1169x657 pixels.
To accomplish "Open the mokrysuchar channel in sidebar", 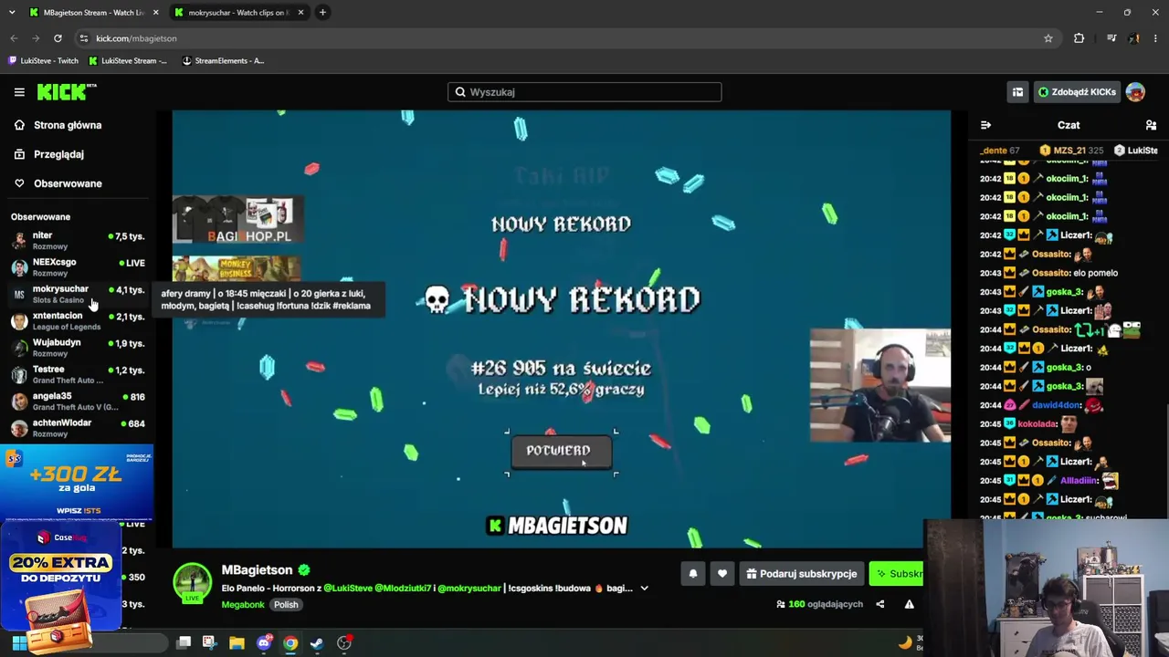I will [x=78, y=294].
